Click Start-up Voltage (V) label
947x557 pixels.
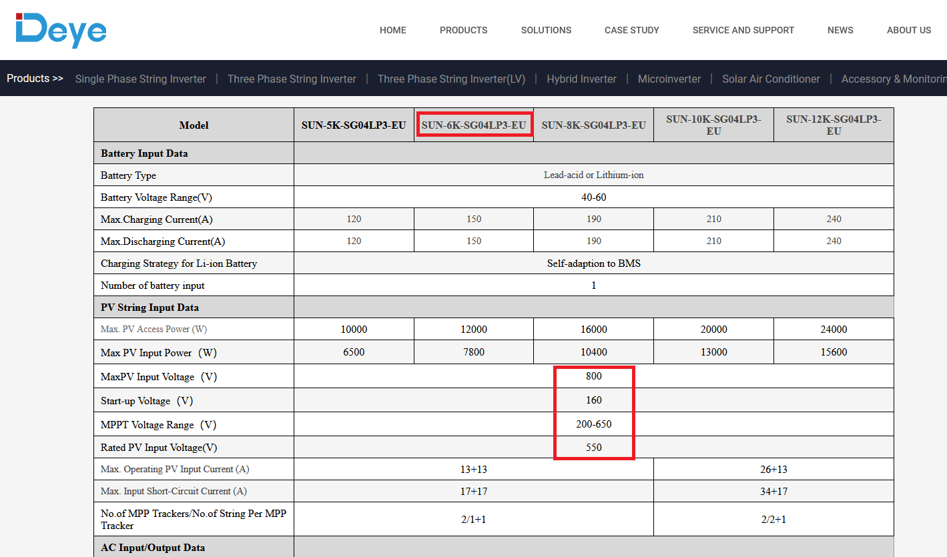tap(147, 401)
